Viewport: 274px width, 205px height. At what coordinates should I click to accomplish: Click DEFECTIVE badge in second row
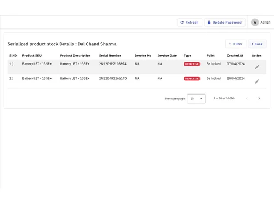tap(192, 79)
